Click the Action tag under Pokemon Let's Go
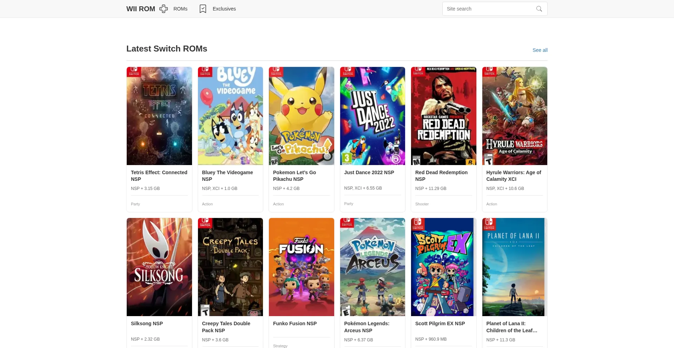Screen dimensions: 674x348 278,204
